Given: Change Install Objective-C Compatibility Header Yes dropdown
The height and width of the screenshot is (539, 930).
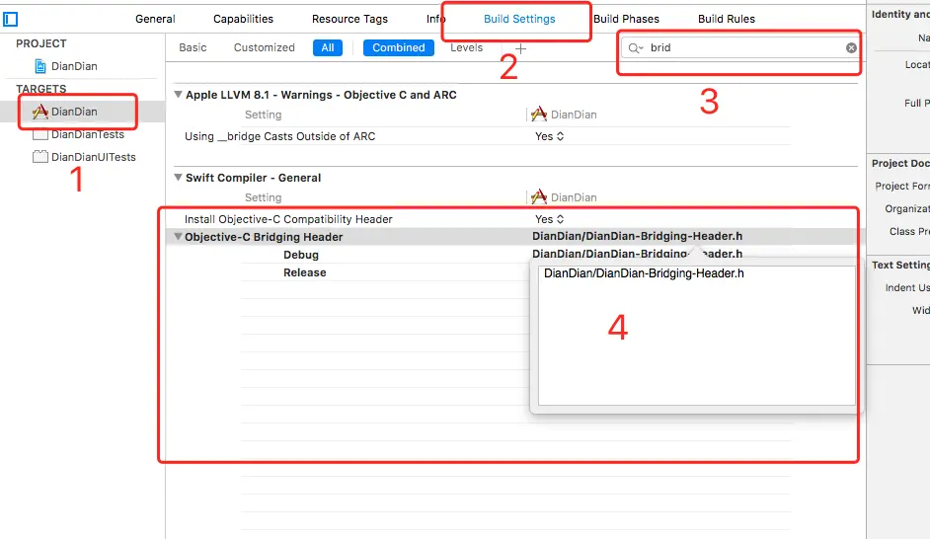Looking at the screenshot, I should 549,219.
